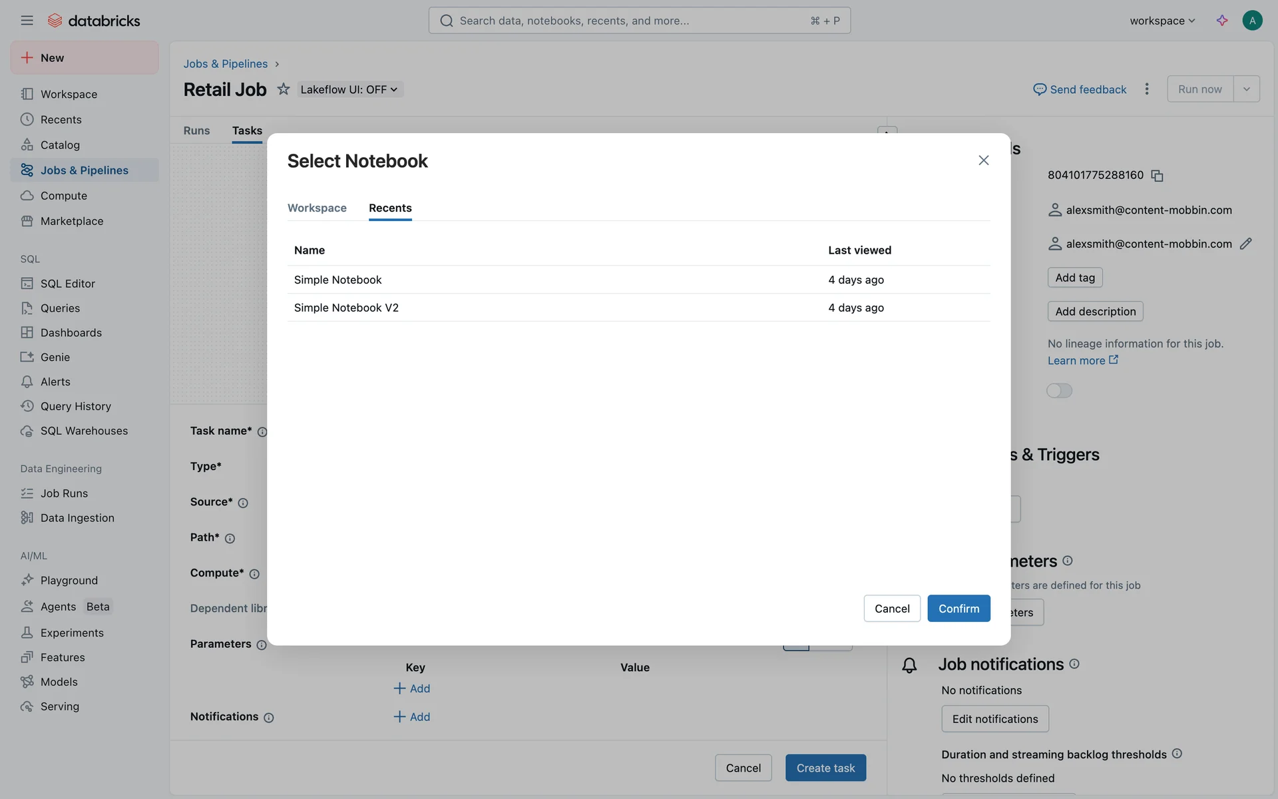Click the hamburger menu icon at top left

27,21
